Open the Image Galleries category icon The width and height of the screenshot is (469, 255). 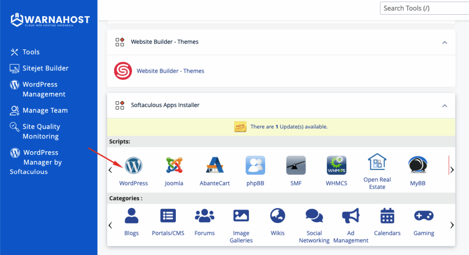pos(241,216)
